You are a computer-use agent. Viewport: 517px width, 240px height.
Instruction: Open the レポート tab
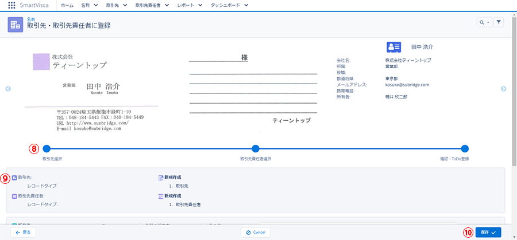tap(186, 5)
